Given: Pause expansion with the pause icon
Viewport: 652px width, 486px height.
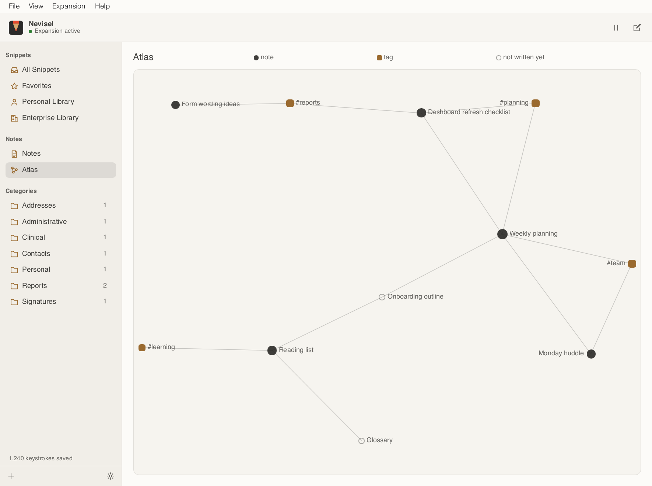Looking at the screenshot, I should [616, 28].
